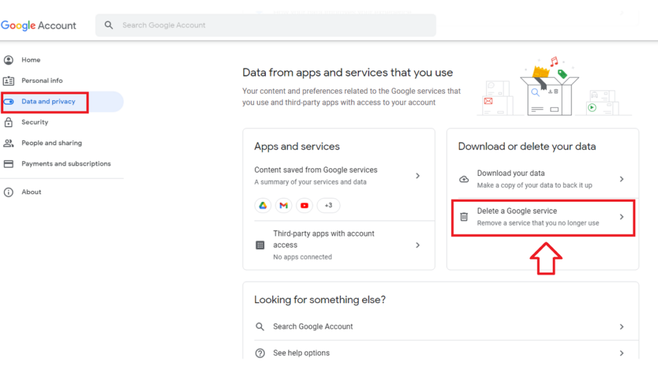Click "Remove a service that you no longer use"
This screenshot has height=370, width=658.
(538, 223)
